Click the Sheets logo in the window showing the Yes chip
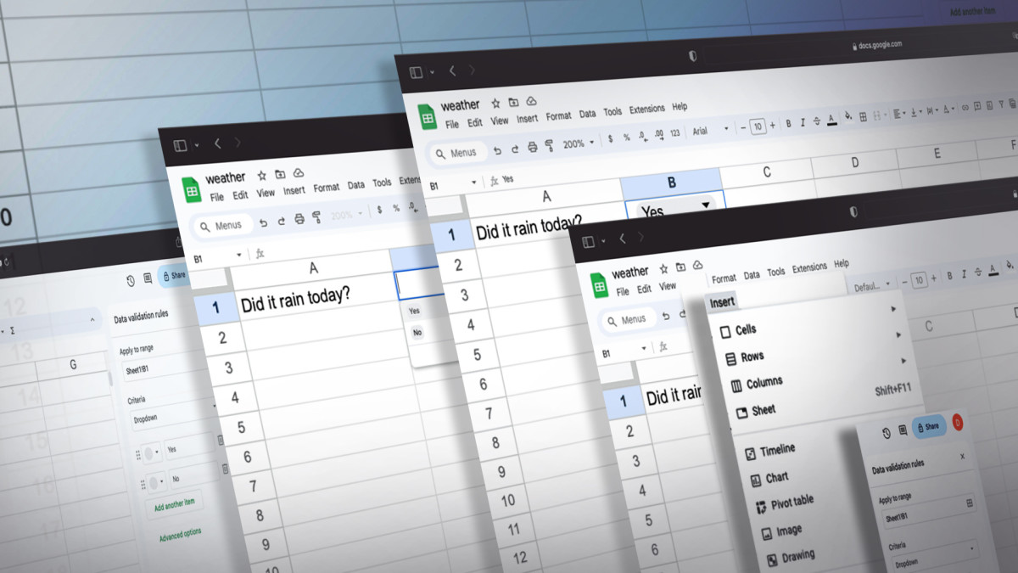The width and height of the screenshot is (1018, 573). pyautogui.click(x=428, y=117)
